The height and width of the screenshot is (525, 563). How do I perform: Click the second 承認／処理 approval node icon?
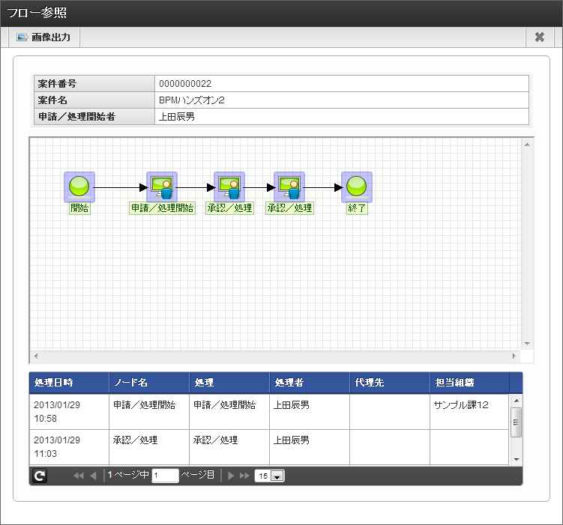[289, 186]
